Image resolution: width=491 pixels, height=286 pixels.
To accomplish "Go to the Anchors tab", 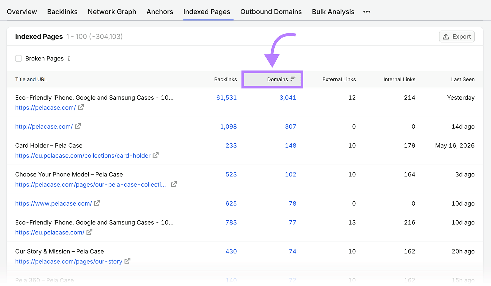I will 160,12.
